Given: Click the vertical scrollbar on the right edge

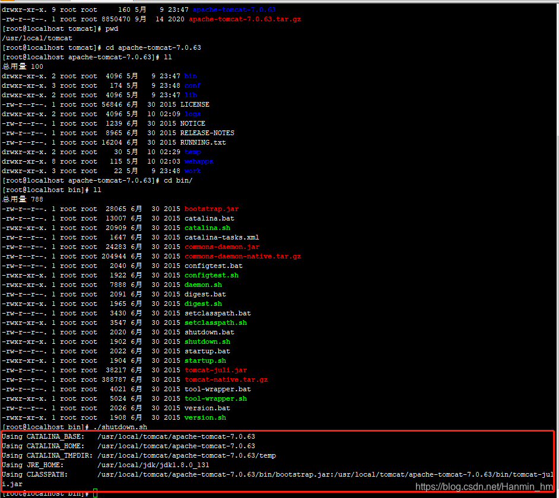Looking at the screenshot, I should (558, 250).
